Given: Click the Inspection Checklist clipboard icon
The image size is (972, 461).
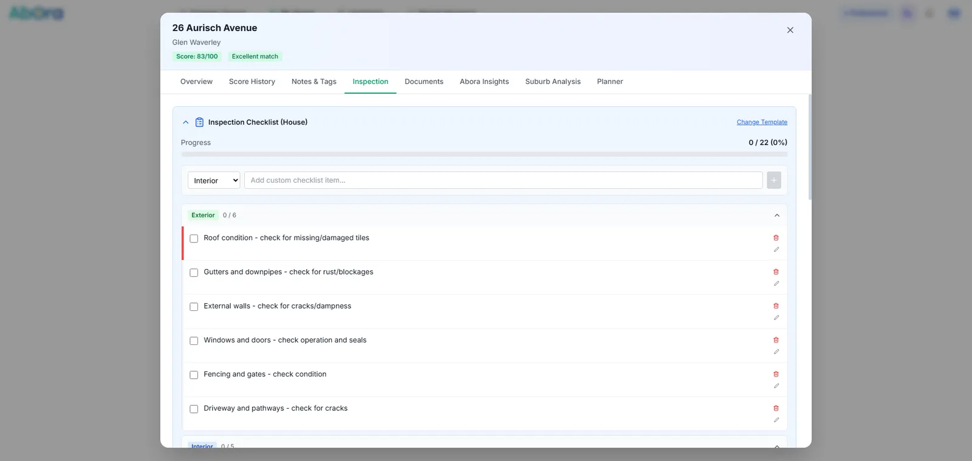Looking at the screenshot, I should pyautogui.click(x=199, y=122).
